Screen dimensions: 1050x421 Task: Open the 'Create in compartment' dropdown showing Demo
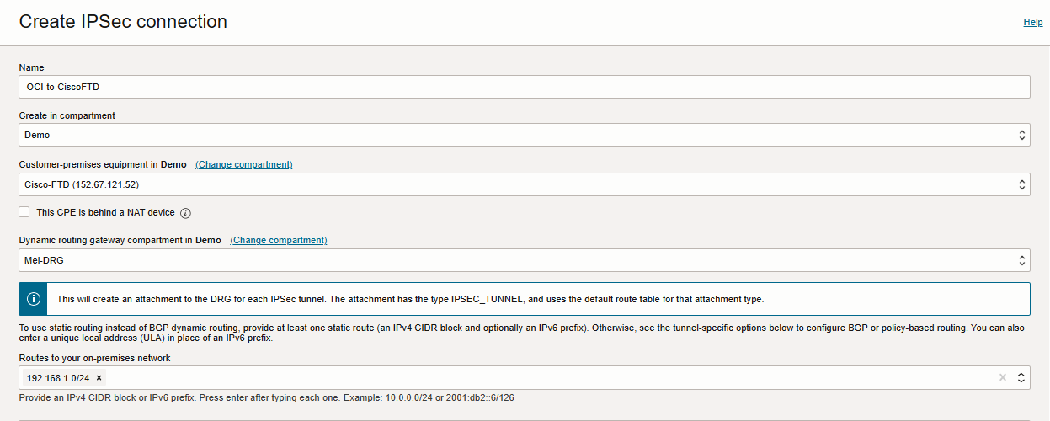tap(505, 135)
